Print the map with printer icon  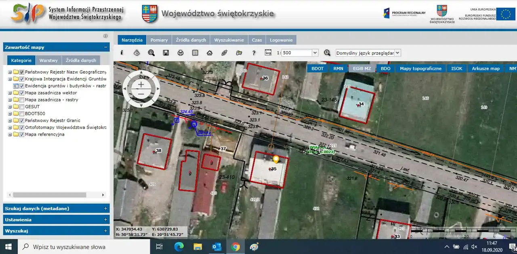(181, 53)
